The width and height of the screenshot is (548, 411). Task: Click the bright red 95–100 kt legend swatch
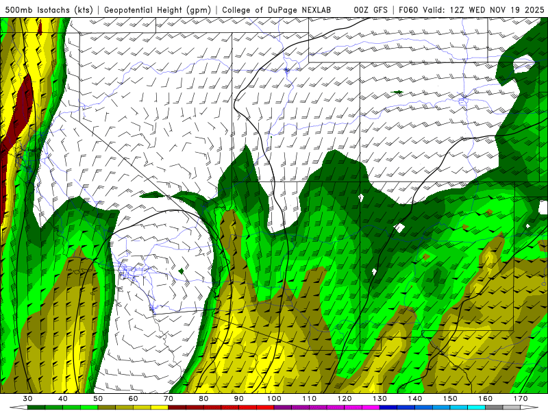tap(265, 408)
